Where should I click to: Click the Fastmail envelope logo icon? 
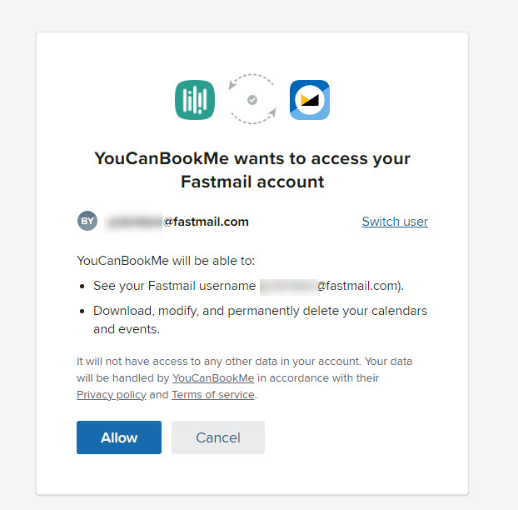309,100
